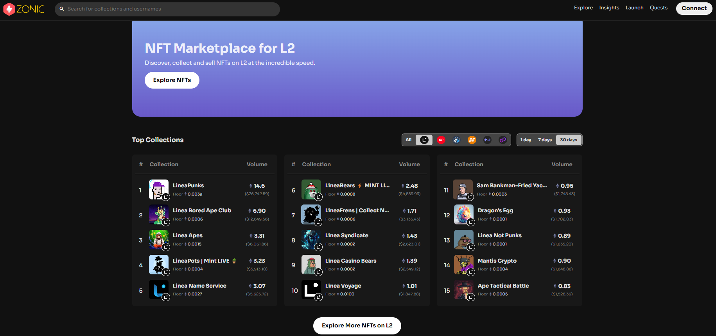Focus the collections and usernames search field

(x=171, y=9)
